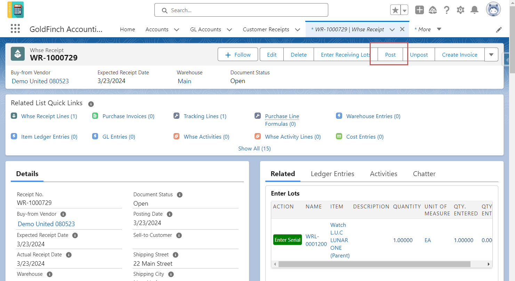
Task: Click the GL Entries lightning icon
Action: tap(95, 137)
